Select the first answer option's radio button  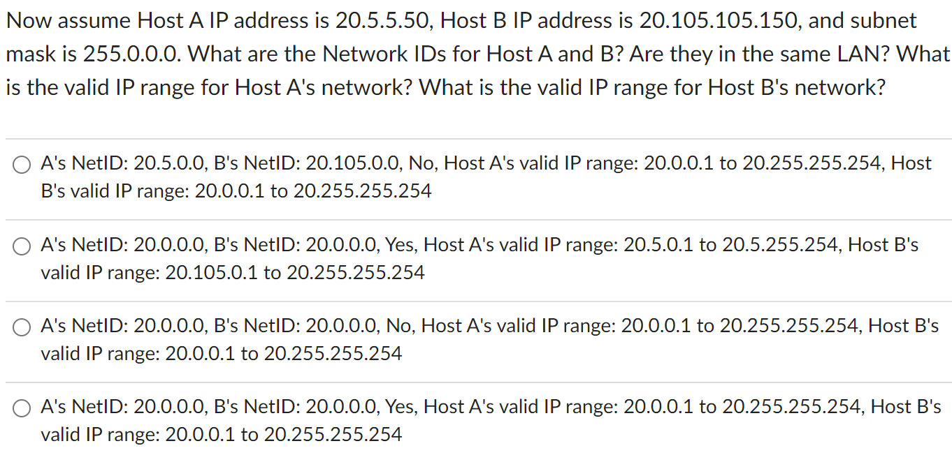coord(21,165)
